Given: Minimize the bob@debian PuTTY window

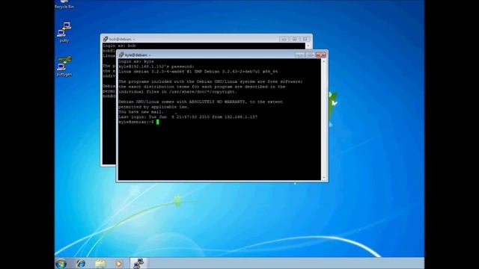Looking at the screenshot, I should click(284, 39).
